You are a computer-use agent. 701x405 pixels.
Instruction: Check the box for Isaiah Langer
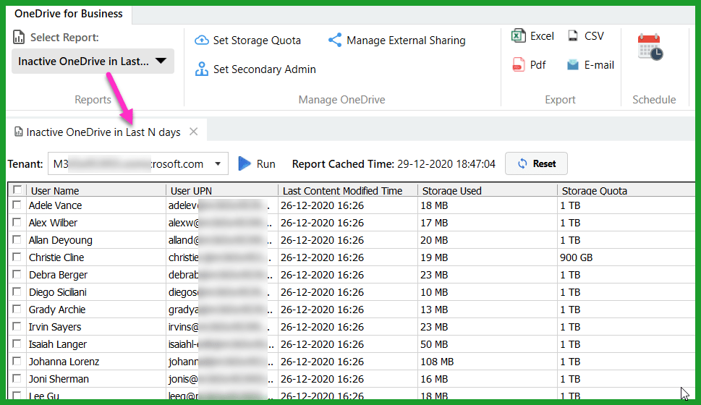tap(17, 344)
